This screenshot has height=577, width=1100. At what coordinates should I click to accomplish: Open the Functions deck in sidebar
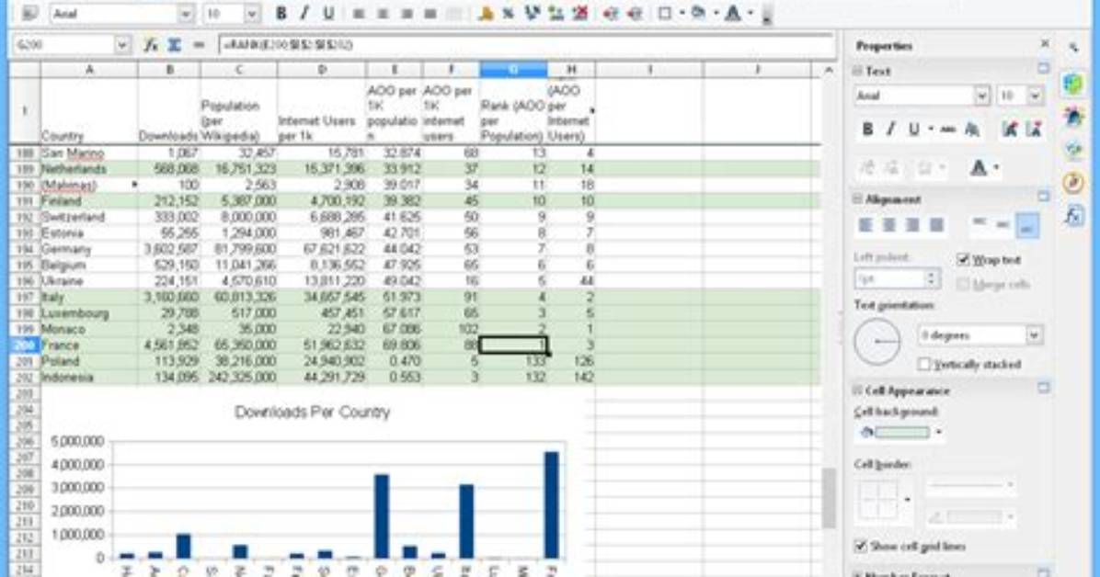(x=1073, y=215)
